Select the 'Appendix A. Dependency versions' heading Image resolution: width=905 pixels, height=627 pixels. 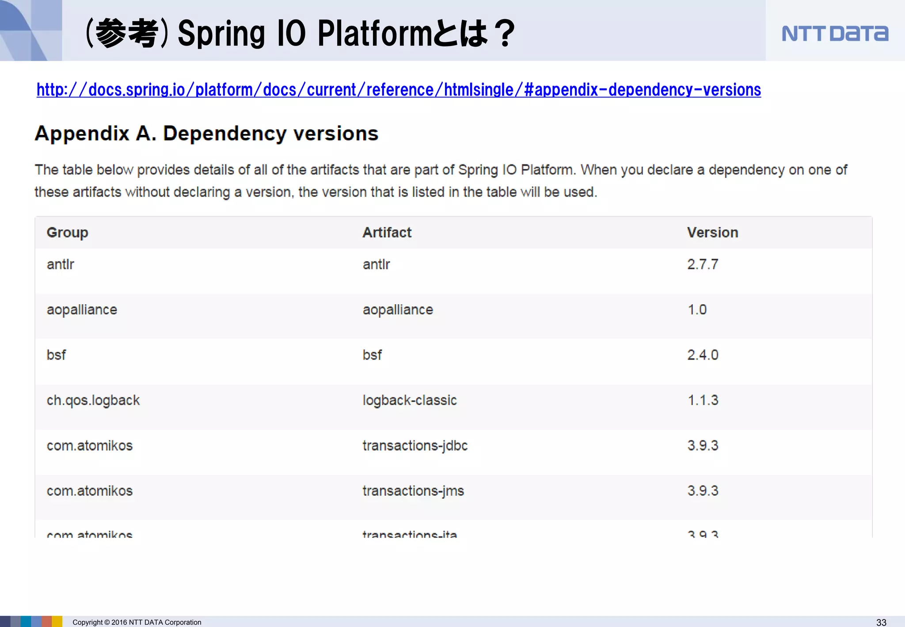click(x=206, y=134)
